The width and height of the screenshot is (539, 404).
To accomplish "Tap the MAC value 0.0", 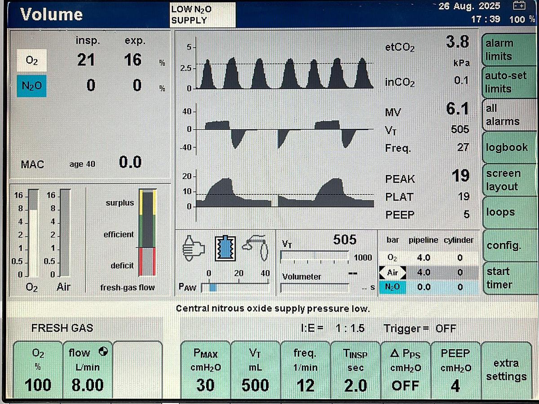I will pos(130,162).
